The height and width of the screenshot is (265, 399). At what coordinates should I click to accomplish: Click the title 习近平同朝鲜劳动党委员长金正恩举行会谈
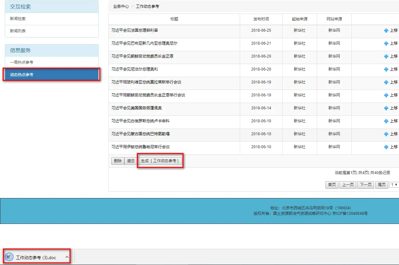(148, 95)
